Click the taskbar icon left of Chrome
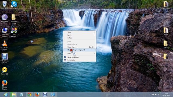 click(21, 95)
